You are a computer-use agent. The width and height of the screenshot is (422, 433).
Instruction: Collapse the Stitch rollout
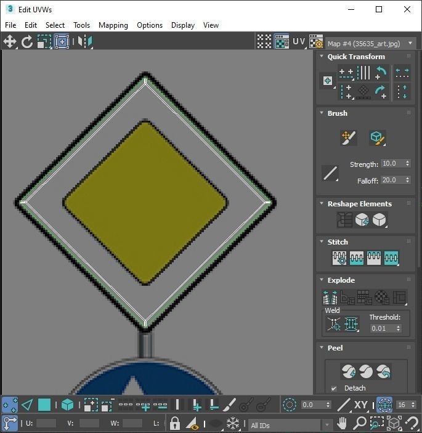[x=322, y=241]
